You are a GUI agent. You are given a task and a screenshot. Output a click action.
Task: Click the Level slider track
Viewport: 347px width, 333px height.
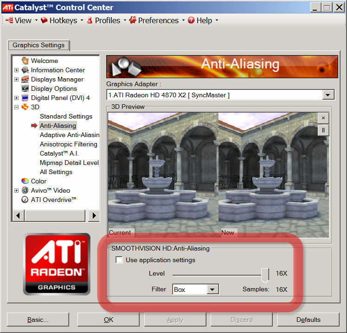(217, 275)
